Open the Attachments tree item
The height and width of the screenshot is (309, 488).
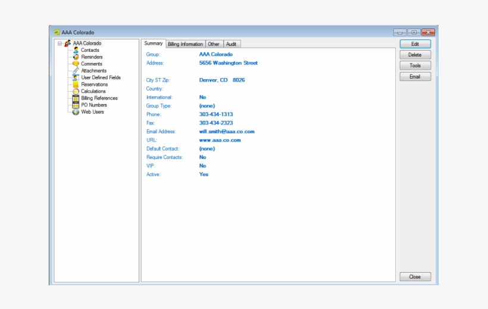coord(93,71)
